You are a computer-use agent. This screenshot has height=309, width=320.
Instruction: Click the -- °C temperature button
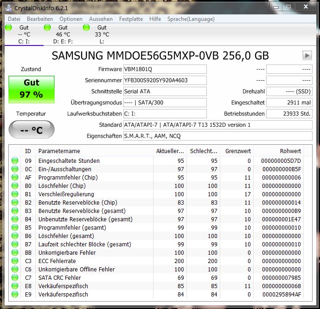tap(32, 129)
